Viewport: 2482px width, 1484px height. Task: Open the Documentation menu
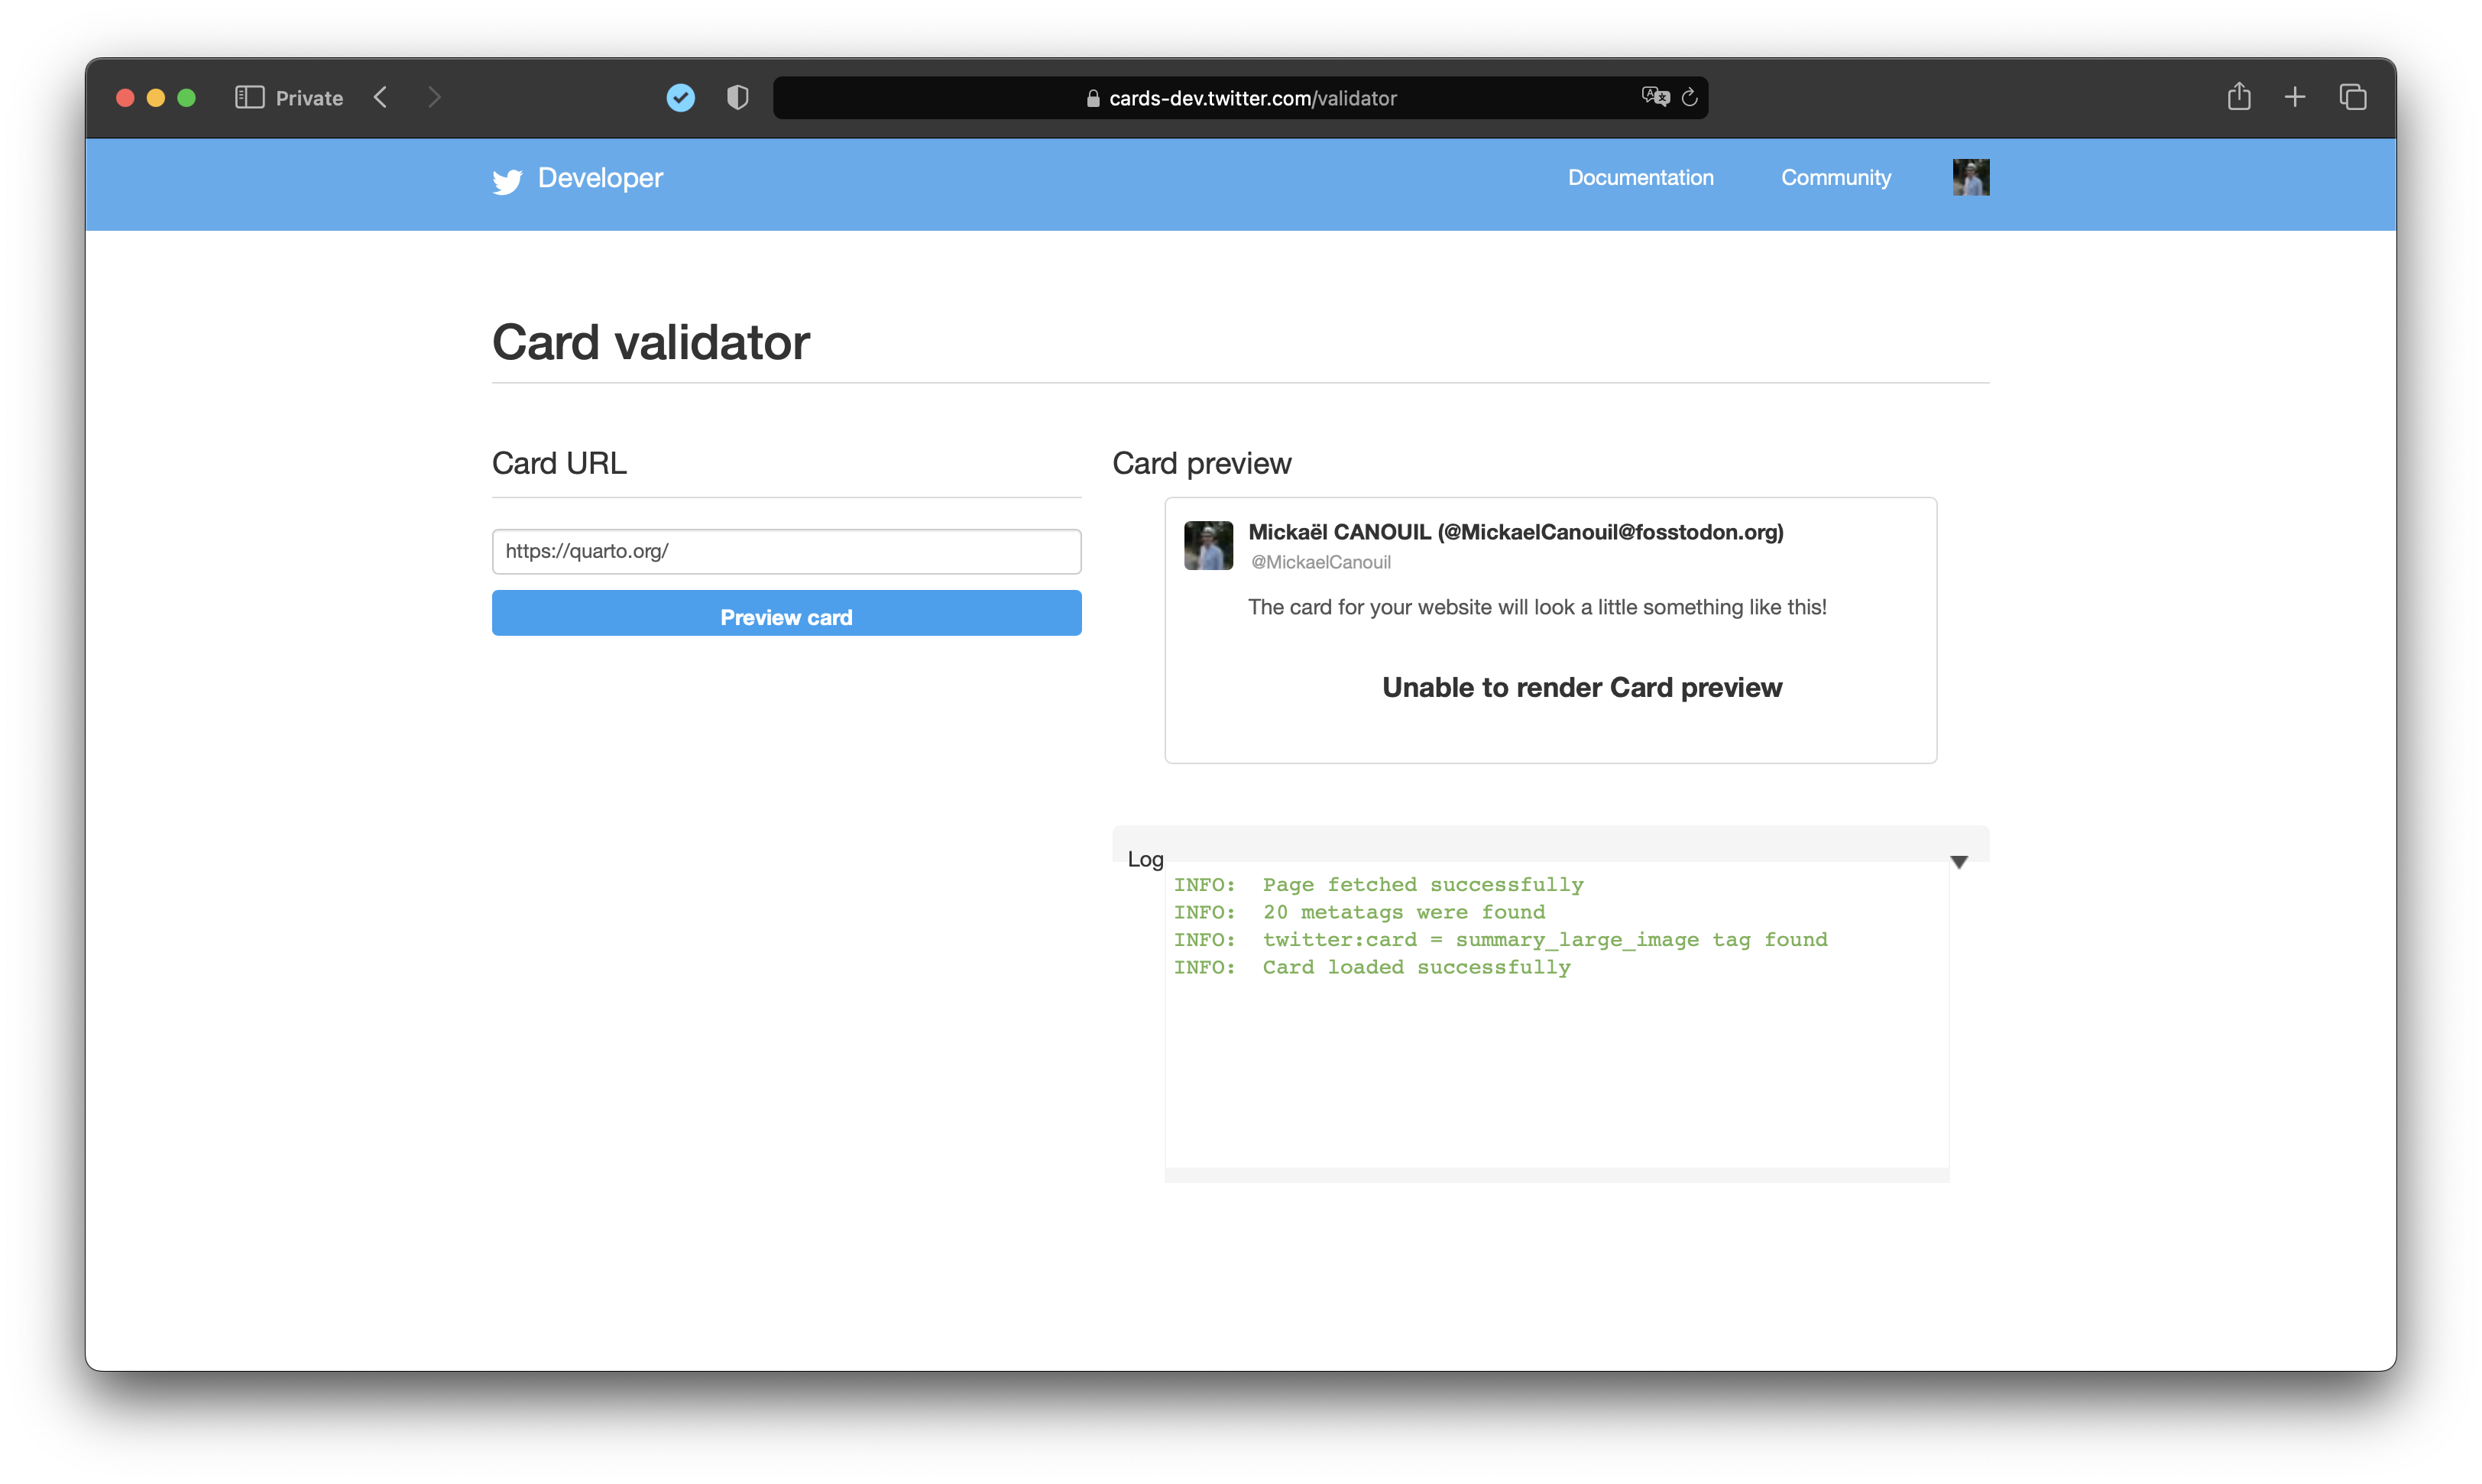coord(1640,177)
